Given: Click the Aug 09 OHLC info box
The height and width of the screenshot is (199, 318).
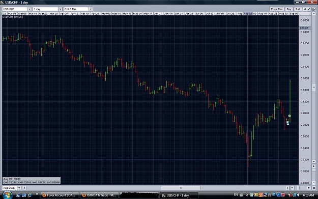Looking at the screenshot, I should pyautogui.click(x=32, y=181).
